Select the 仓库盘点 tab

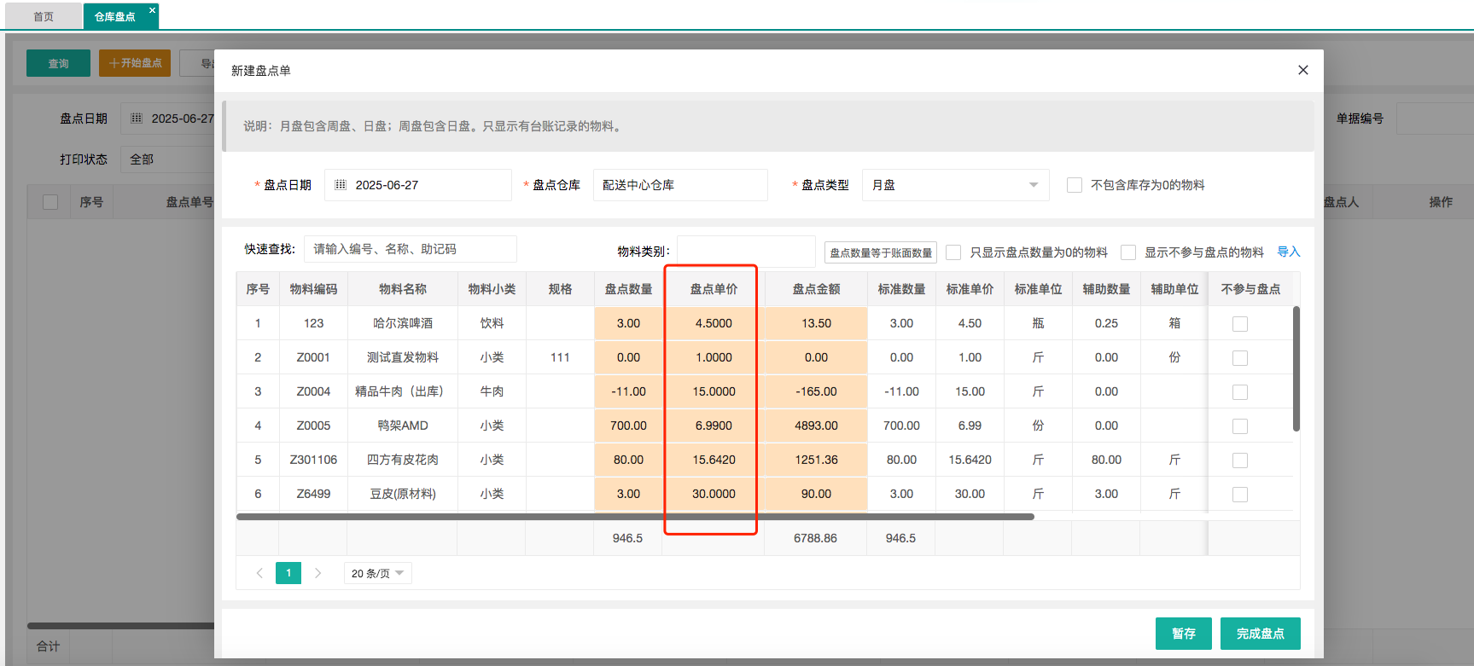pyautogui.click(x=114, y=16)
